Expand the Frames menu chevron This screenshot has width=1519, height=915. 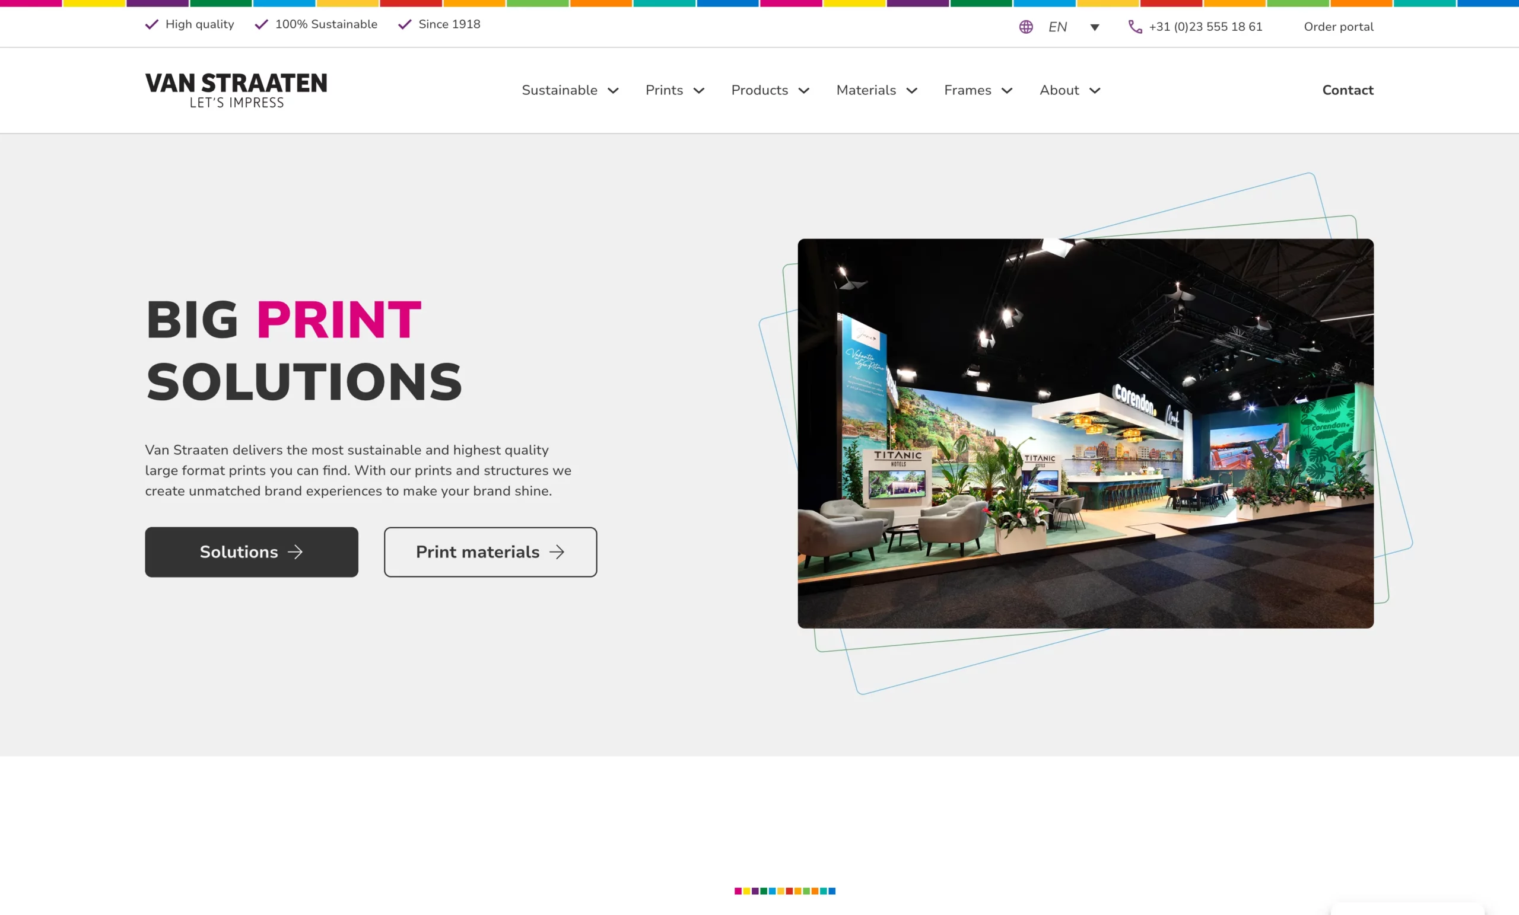point(1007,91)
